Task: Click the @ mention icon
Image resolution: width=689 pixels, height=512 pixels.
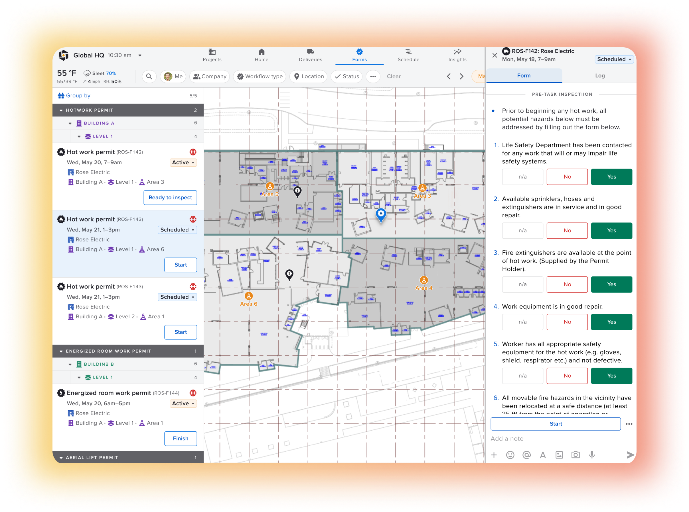Action: tap(526, 455)
